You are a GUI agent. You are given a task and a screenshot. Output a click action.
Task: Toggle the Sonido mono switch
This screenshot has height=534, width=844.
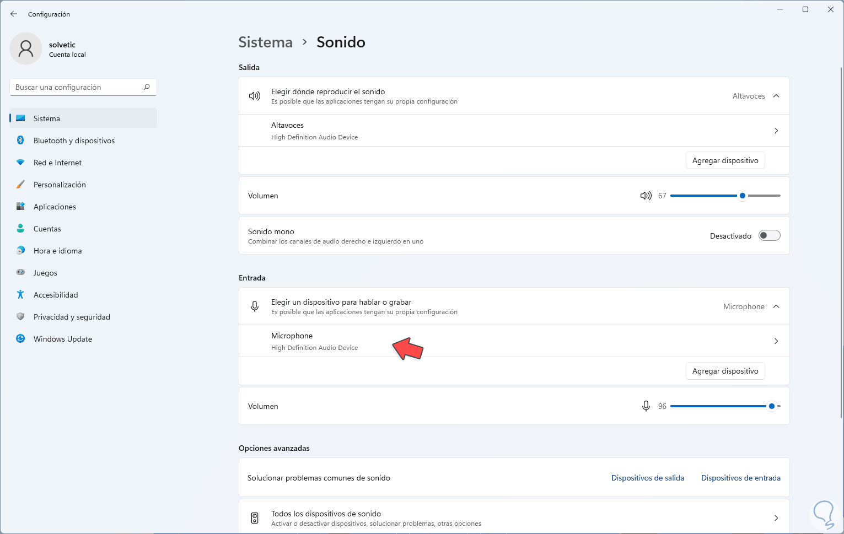(769, 236)
